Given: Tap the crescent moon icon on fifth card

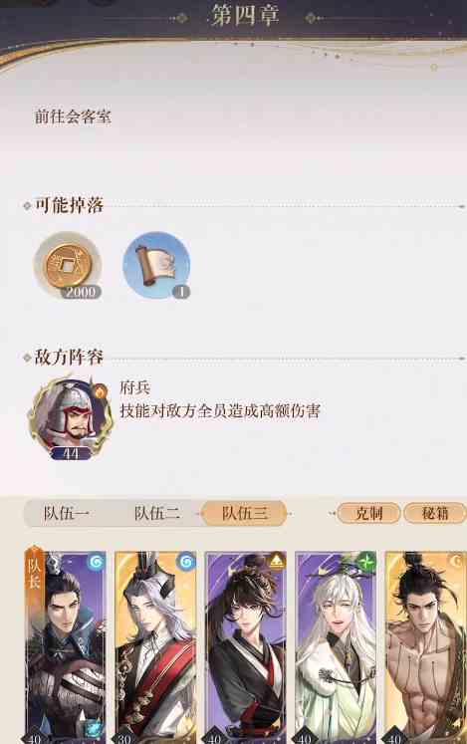Looking at the screenshot, I should coord(457,562).
